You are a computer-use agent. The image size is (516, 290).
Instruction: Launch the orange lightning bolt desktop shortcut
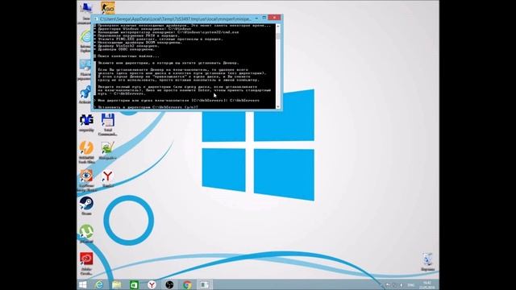click(86, 148)
